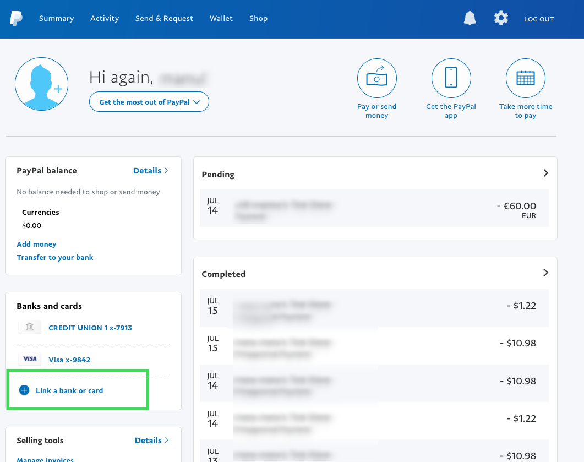Screen dimensions: 584x462
Task: Click the PayPal balance heading
Action: (x=47, y=171)
